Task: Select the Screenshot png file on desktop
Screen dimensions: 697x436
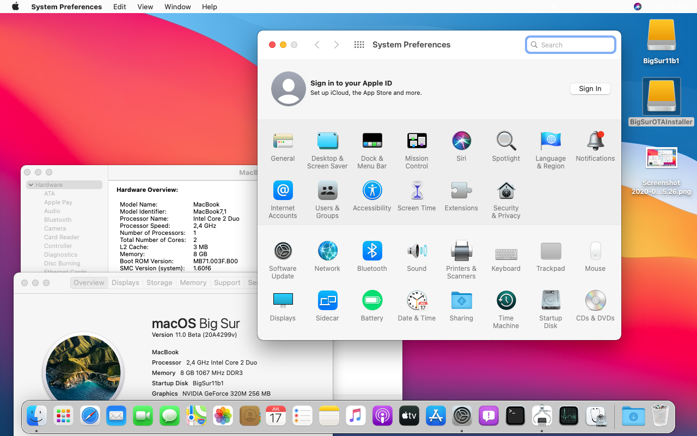Action: coord(661,171)
